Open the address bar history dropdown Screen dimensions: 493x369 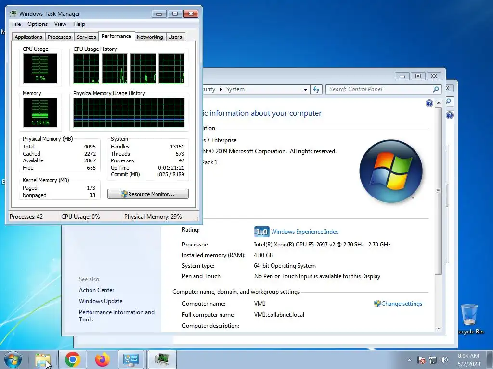click(x=305, y=89)
